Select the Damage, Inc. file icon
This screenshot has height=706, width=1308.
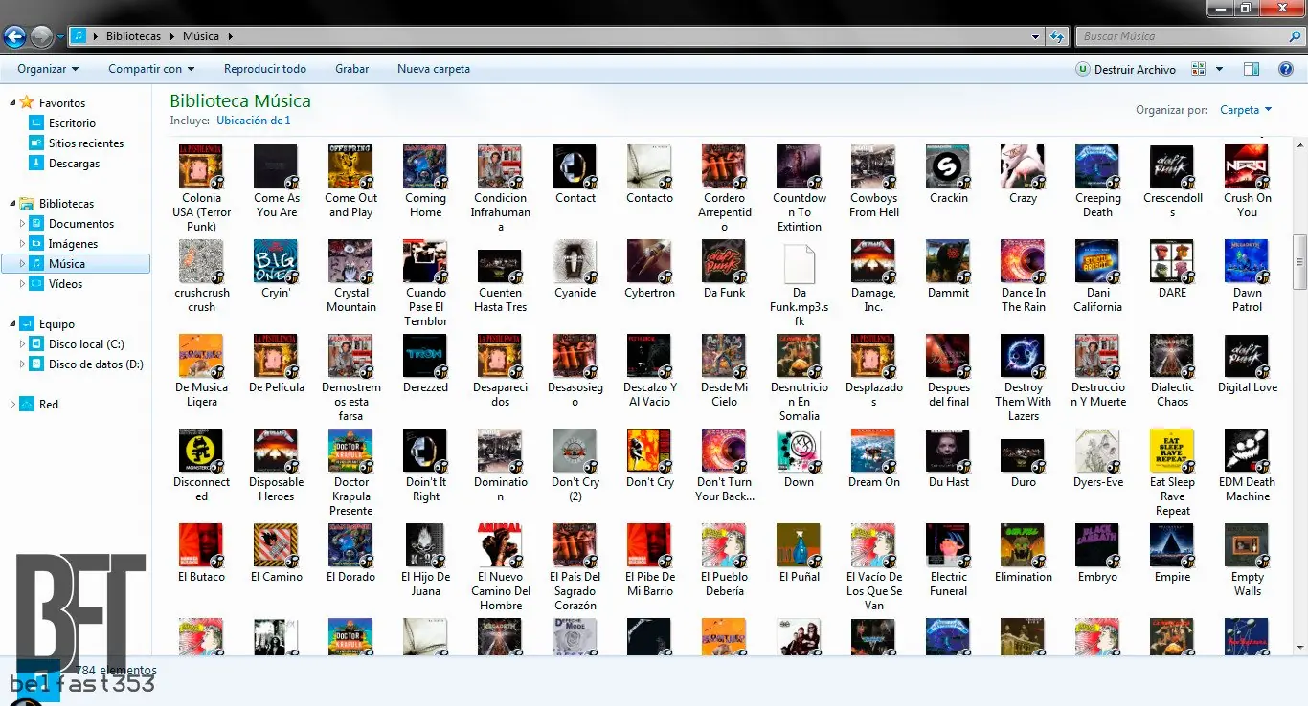pos(873,261)
